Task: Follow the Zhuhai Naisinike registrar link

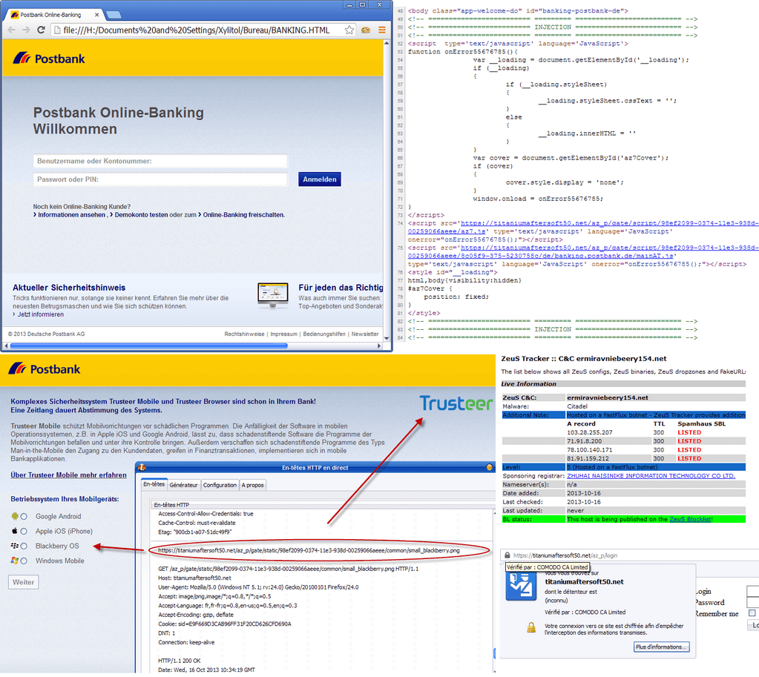Action: (651, 475)
